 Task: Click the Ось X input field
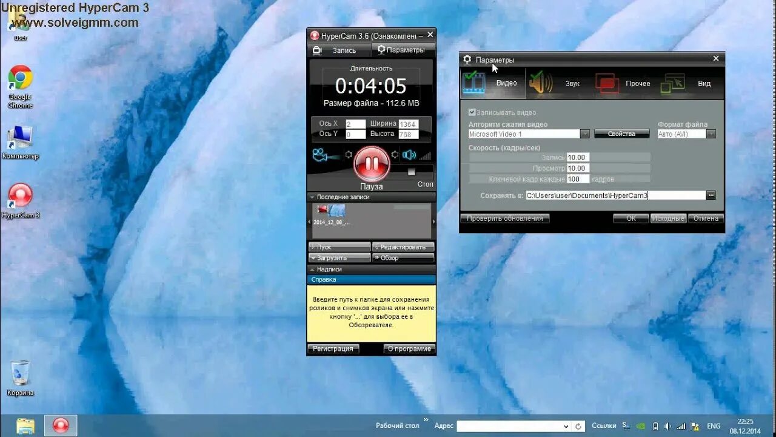click(x=355, y=124)
